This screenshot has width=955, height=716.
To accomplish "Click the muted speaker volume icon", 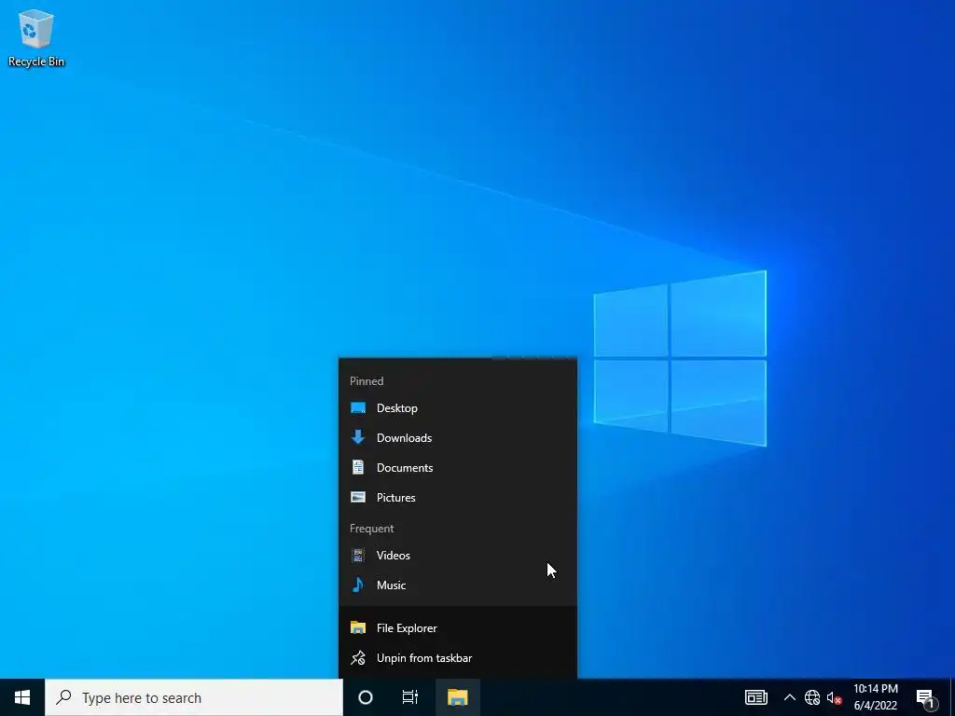I will [x=834, y=697].
